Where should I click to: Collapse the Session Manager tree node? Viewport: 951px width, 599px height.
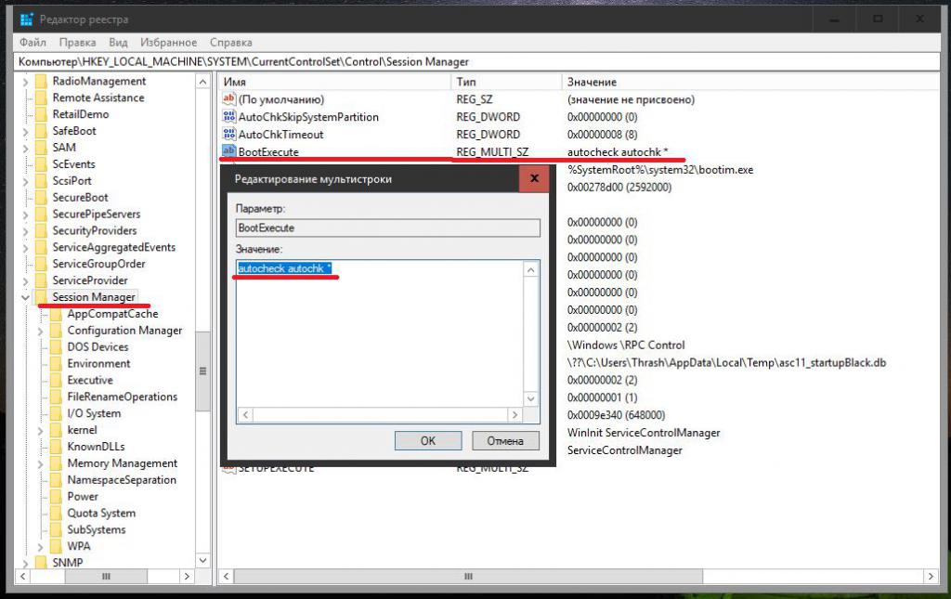pyautogui.click(x=25, y=297)
